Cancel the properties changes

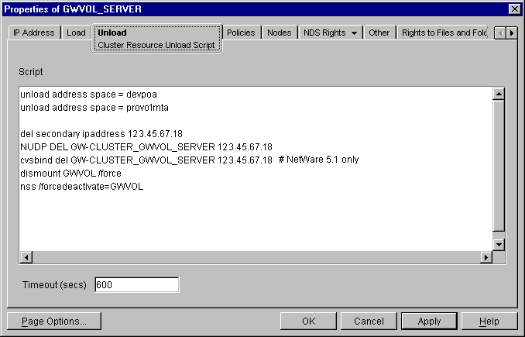click(369, 322)
